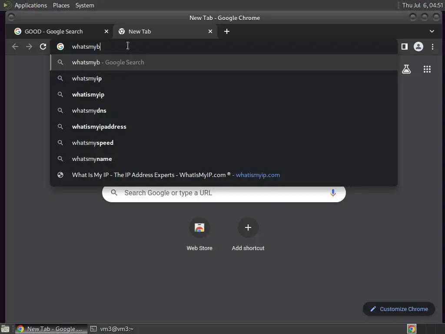Open the Chrome Labs flask icon
445x334 pixels.
[x=406, y=69]
